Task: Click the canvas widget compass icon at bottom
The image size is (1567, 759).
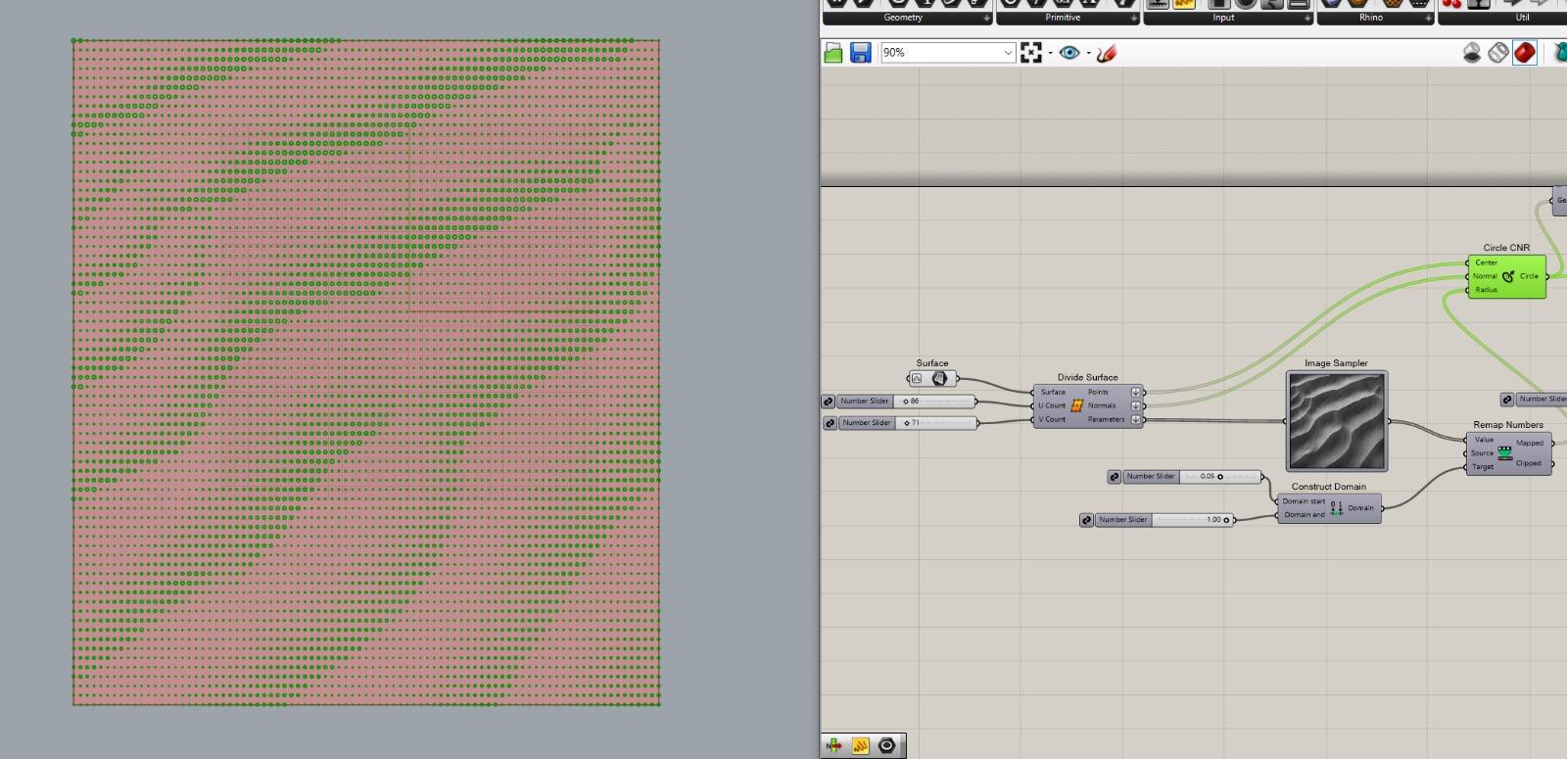Action: pos(834,745)
